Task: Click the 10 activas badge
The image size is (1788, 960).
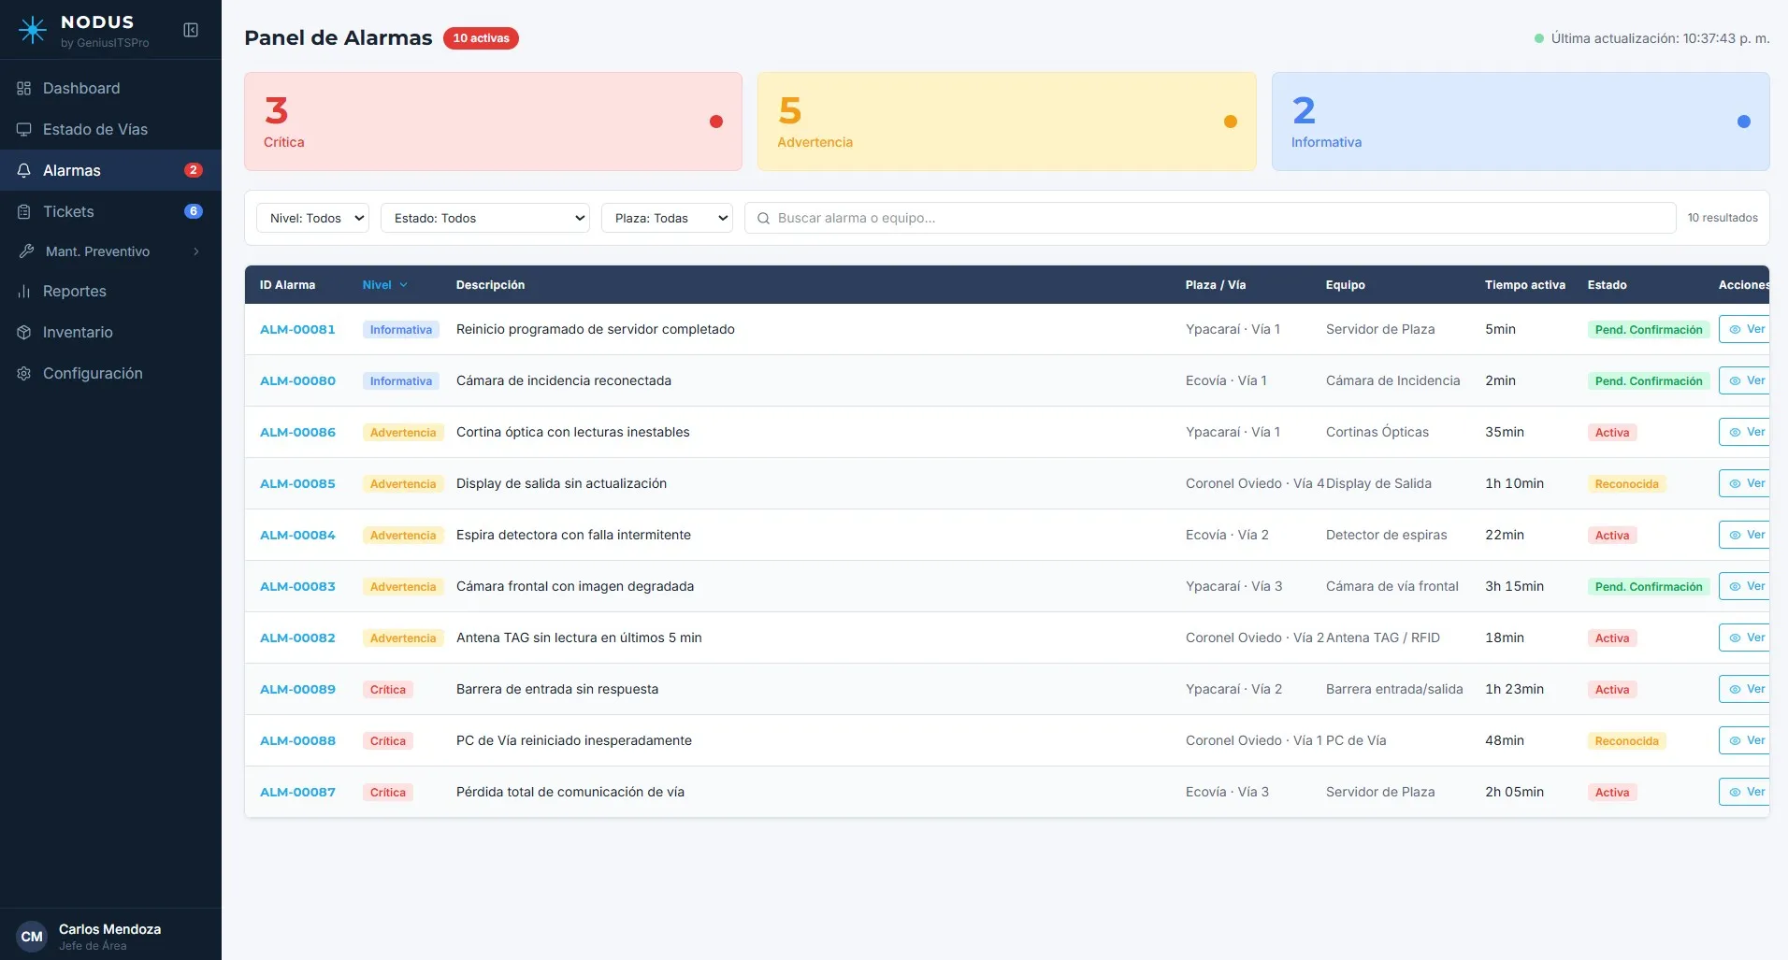Action: (481, 38)
